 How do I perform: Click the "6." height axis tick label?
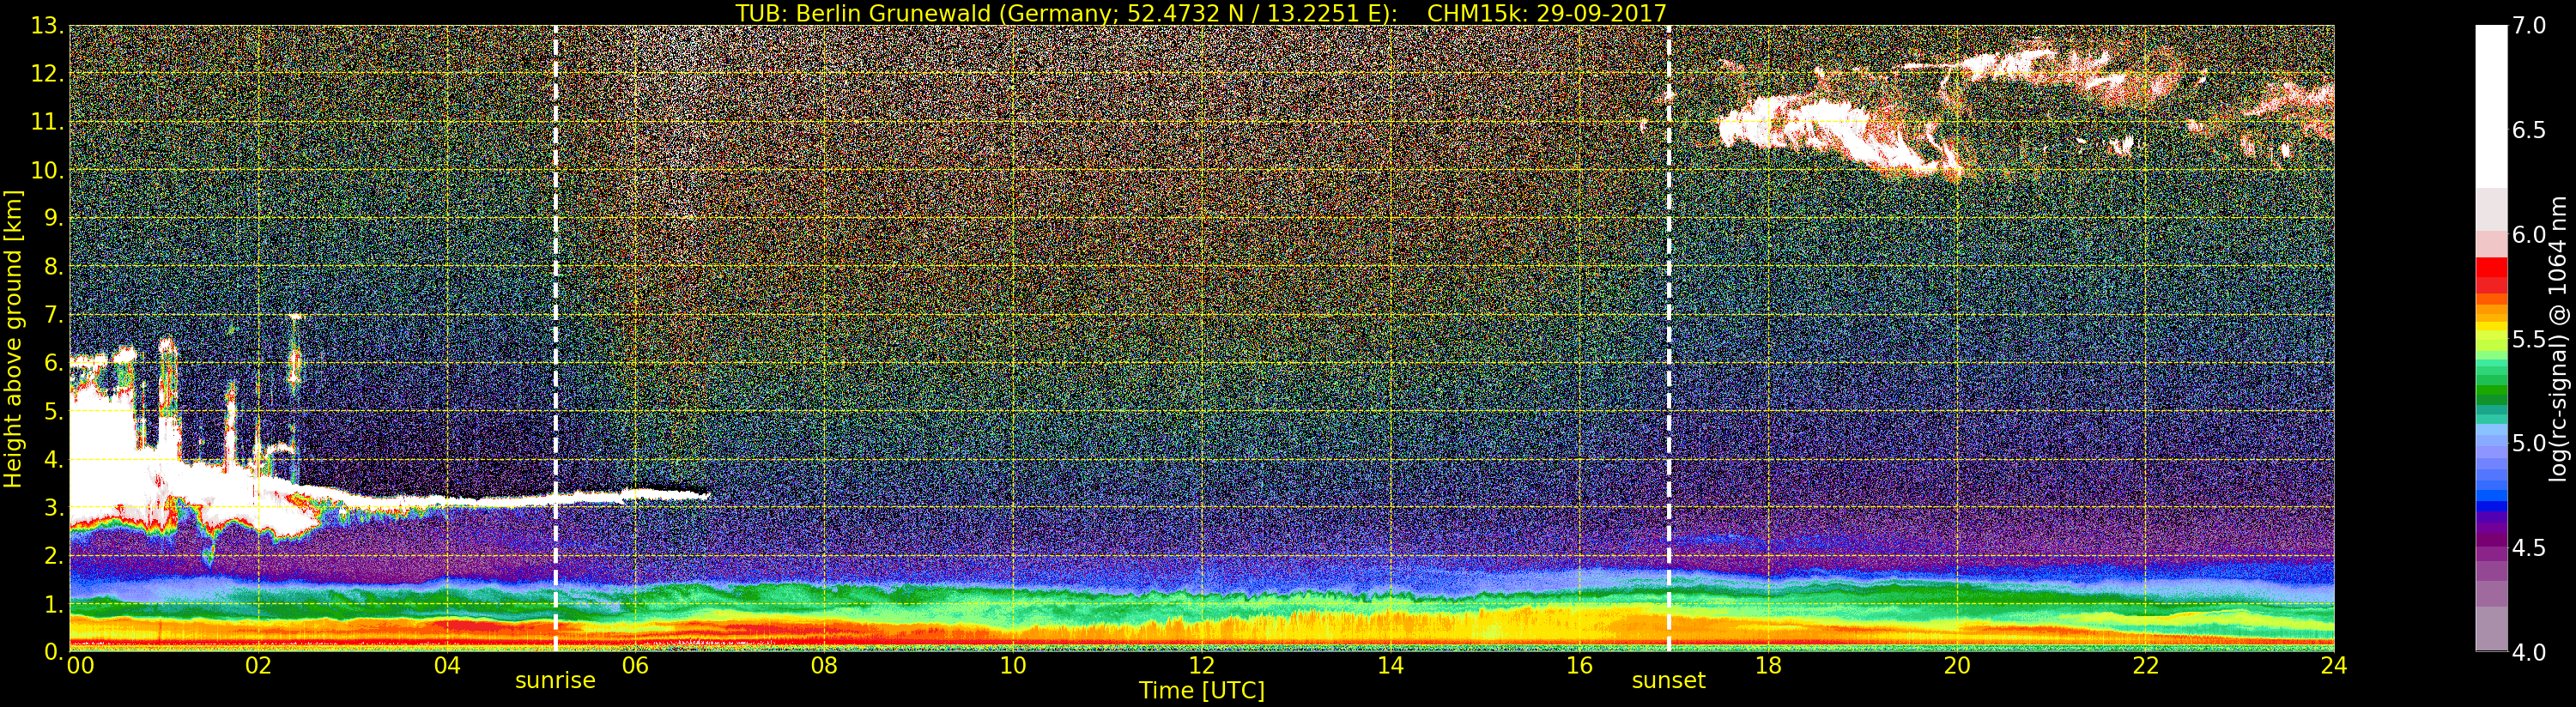(x=53, y=363)
